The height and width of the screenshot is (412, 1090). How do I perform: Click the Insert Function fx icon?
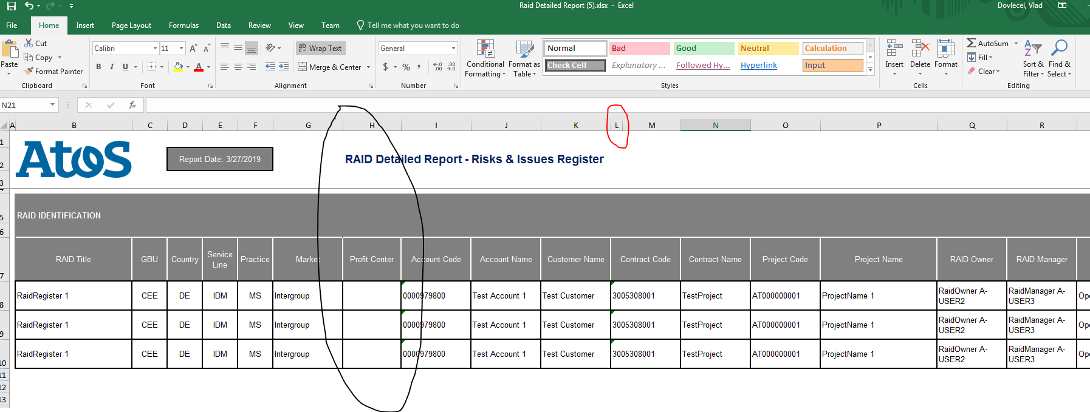132,105
